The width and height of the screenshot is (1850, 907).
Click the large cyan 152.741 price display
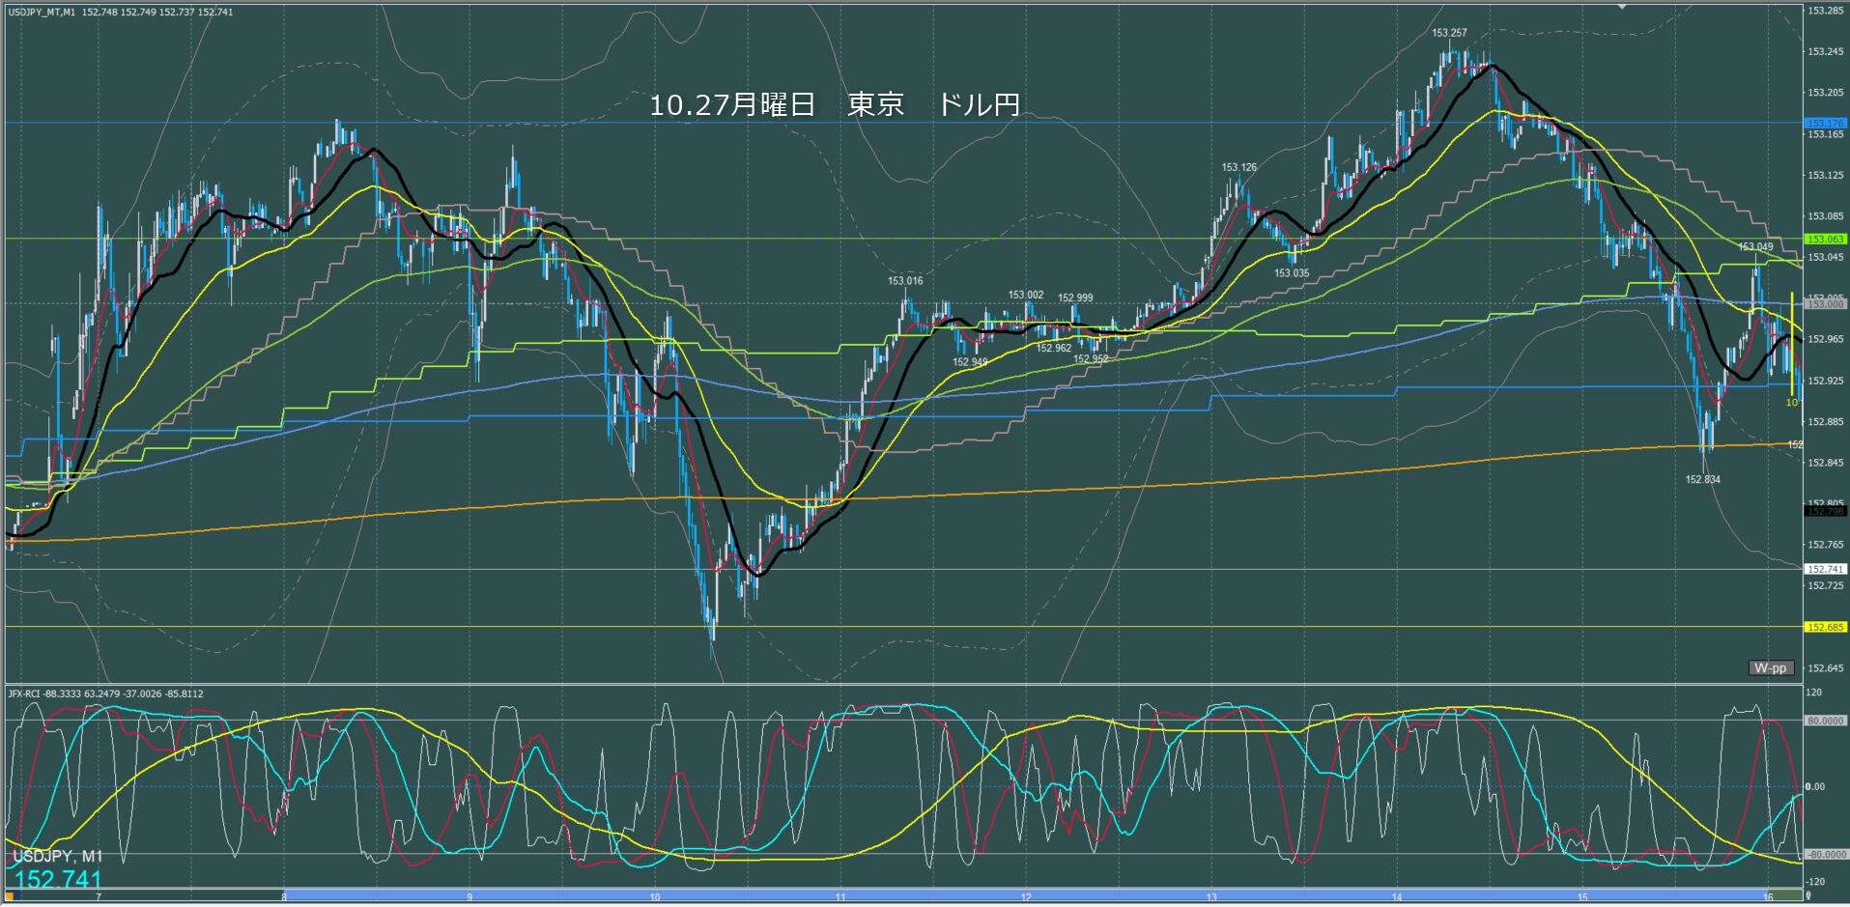pos(58,879)
